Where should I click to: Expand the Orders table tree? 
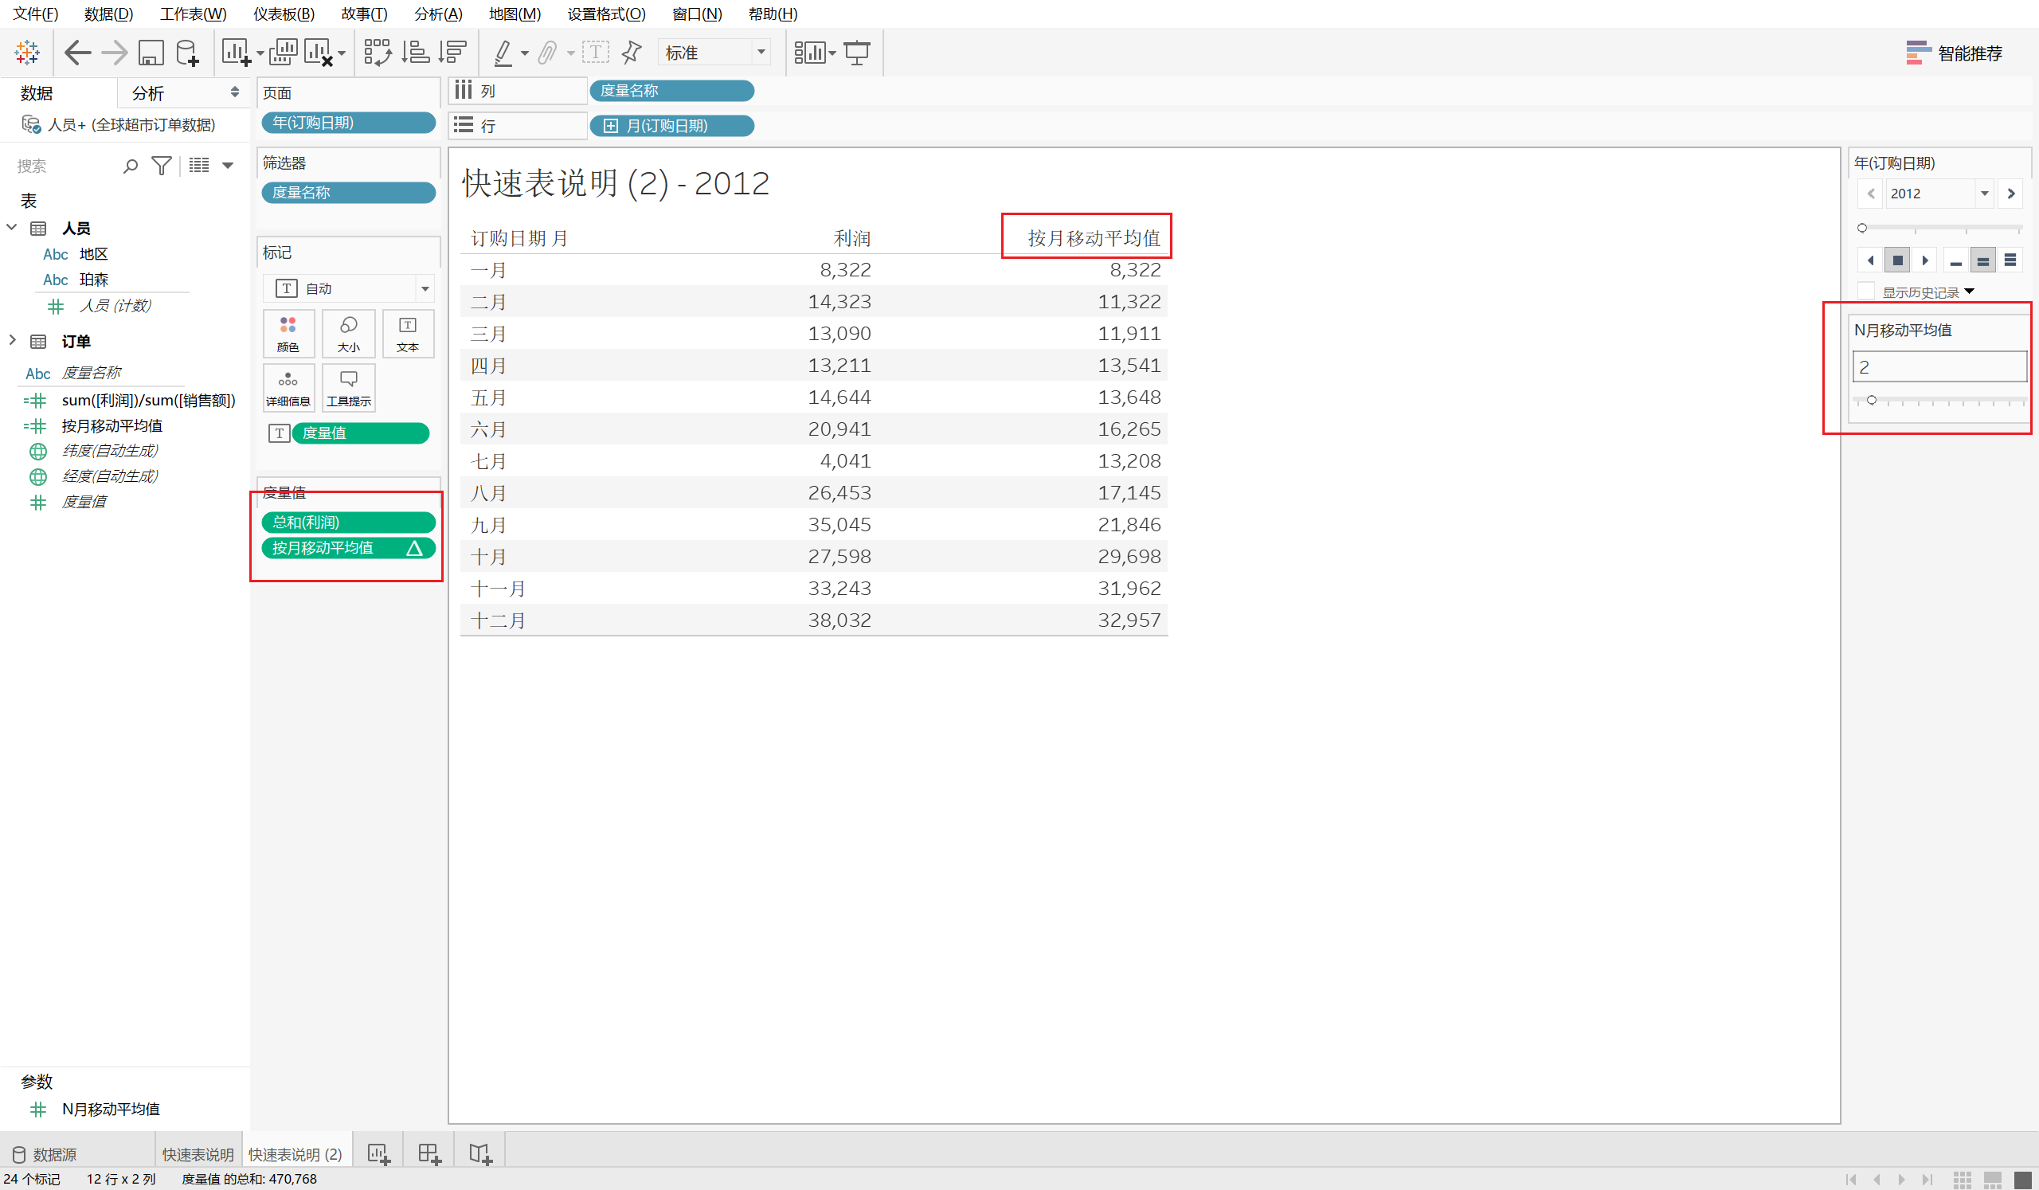[x=12, y=341]
